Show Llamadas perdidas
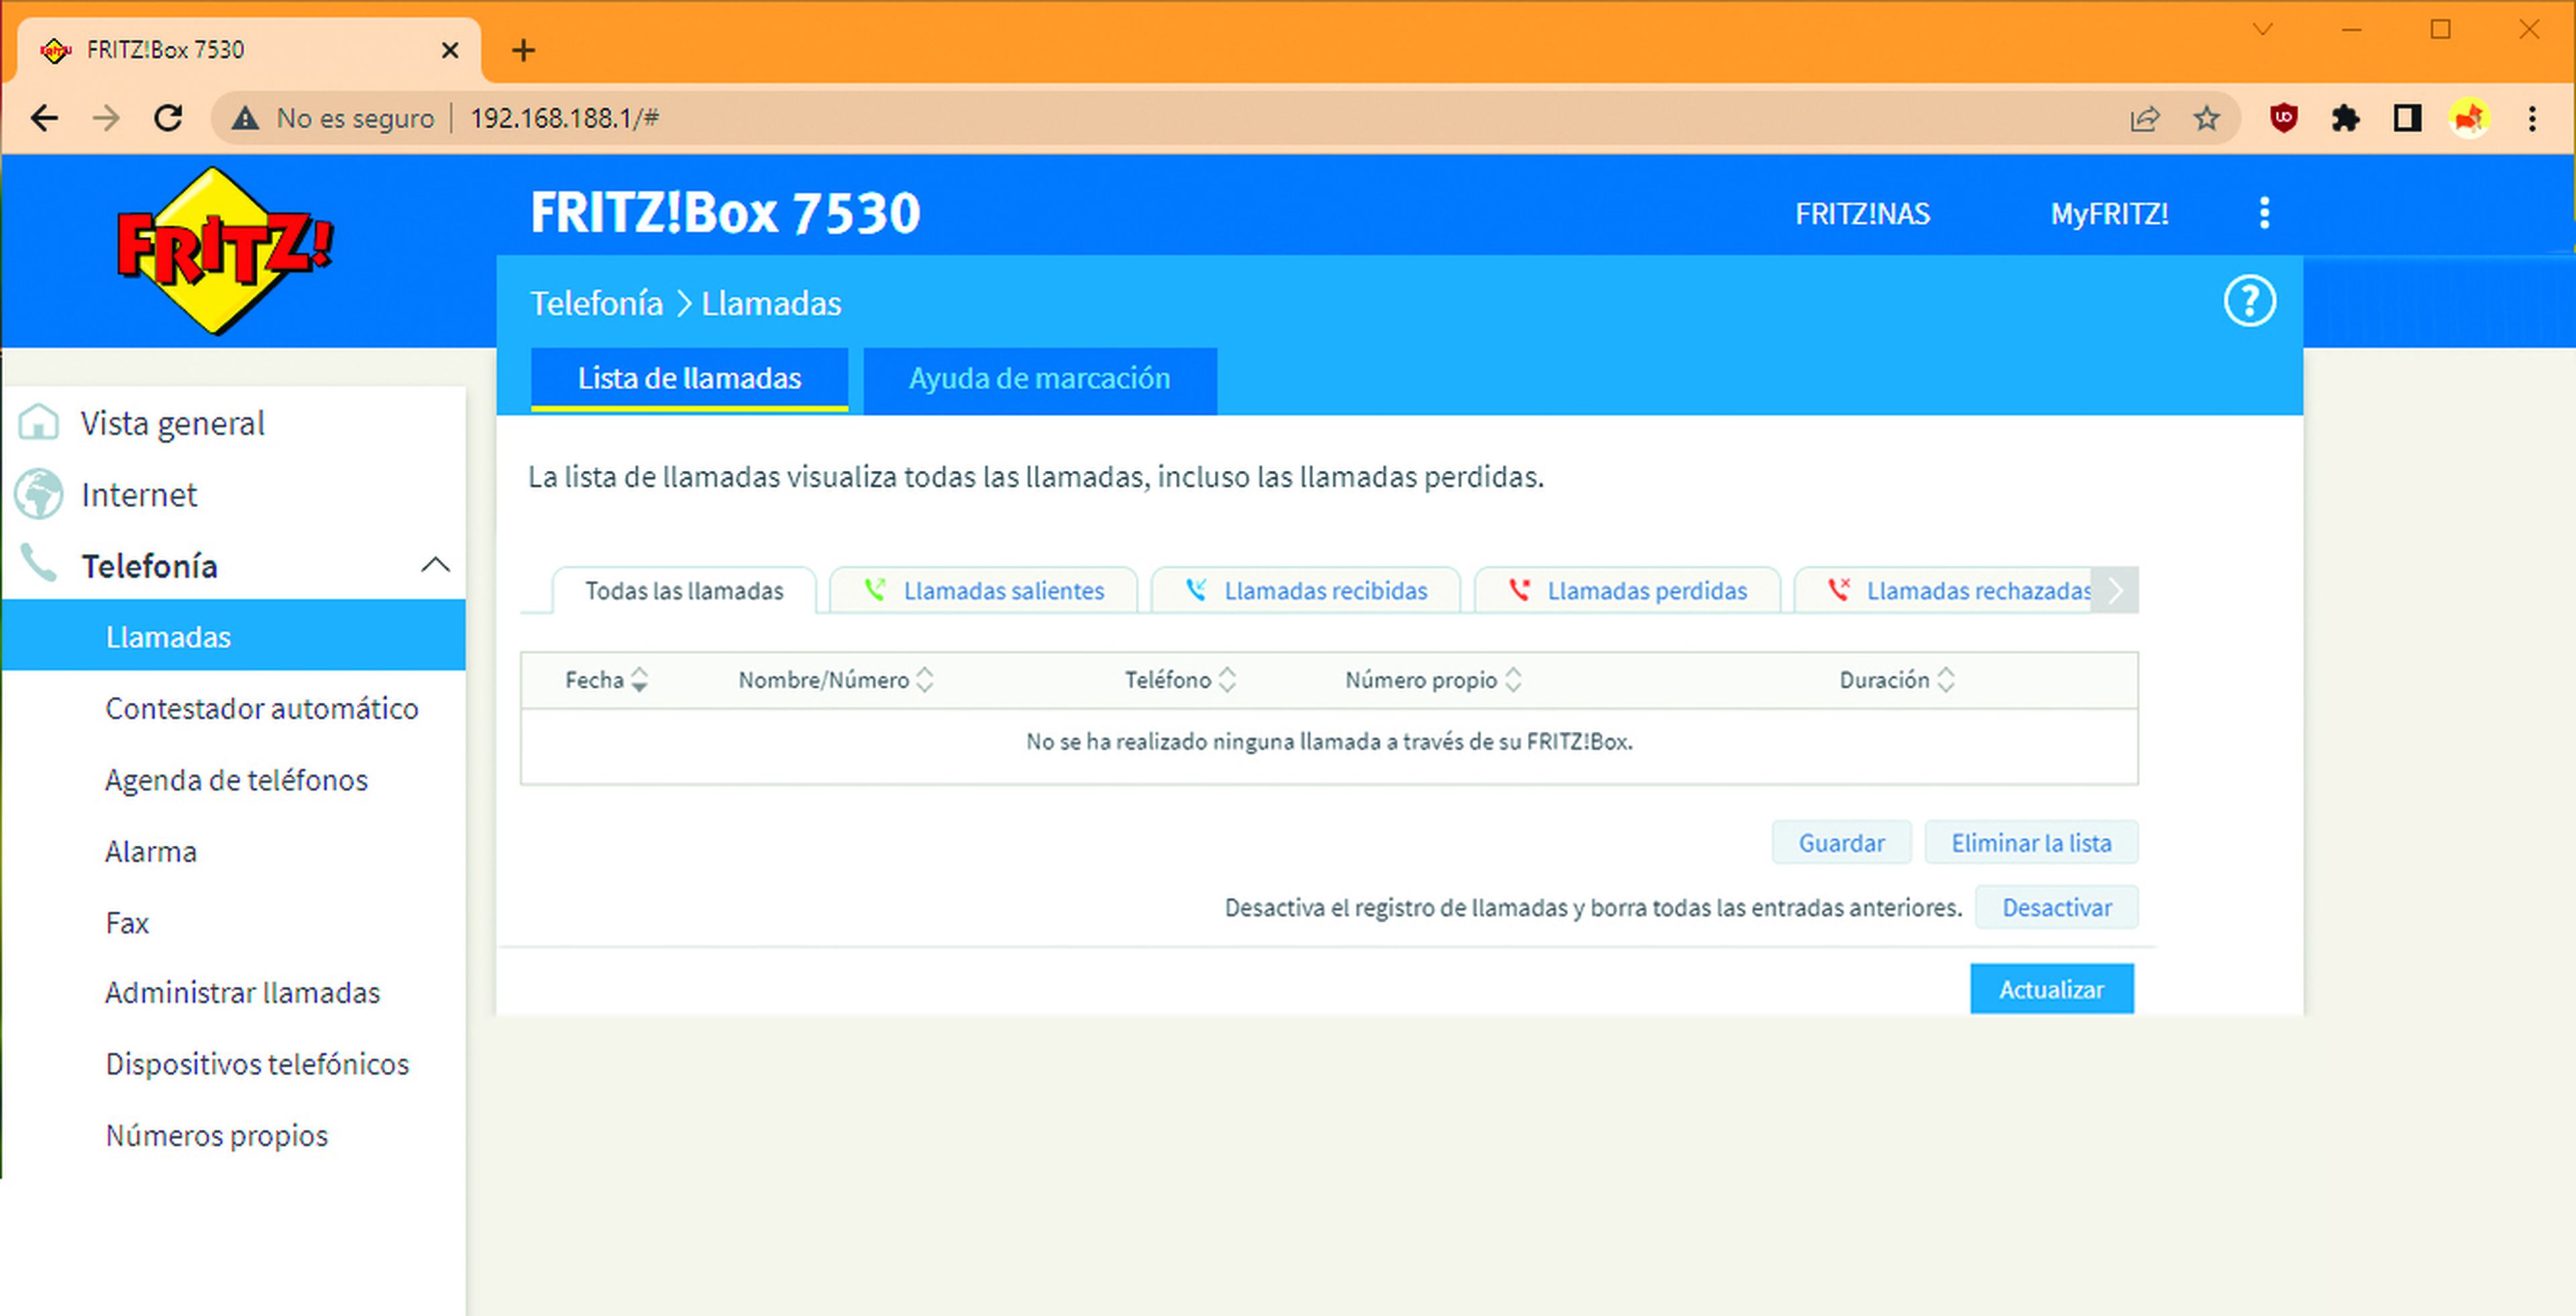2576x1316 pixels. [x=1627, y=591]
